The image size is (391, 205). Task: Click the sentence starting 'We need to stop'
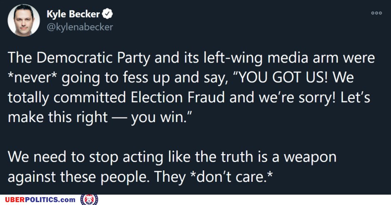172,167
